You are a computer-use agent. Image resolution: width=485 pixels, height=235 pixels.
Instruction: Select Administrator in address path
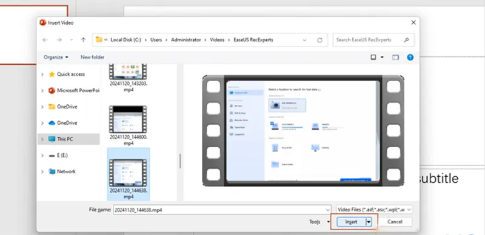[x=186, y=40]
